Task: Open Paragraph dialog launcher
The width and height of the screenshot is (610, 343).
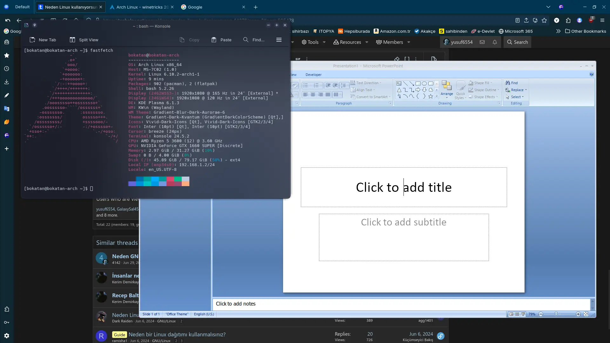Action: click(390, 103)
